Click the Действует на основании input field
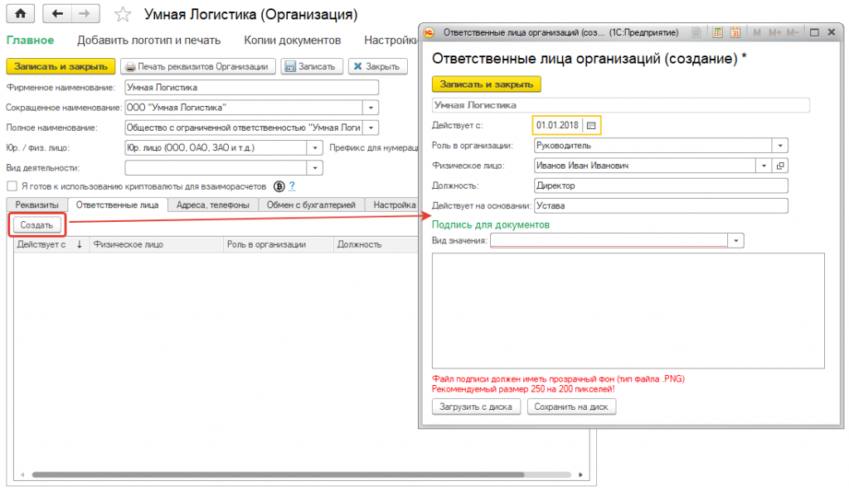This screenshot has height=491, width=849. coord(661,206)
